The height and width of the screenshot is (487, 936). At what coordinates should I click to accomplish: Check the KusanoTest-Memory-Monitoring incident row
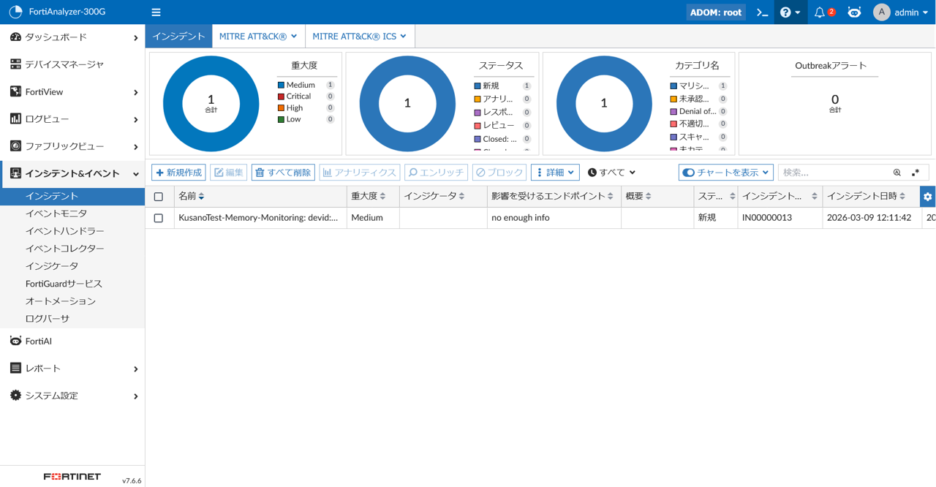click(x=159, y=218)
